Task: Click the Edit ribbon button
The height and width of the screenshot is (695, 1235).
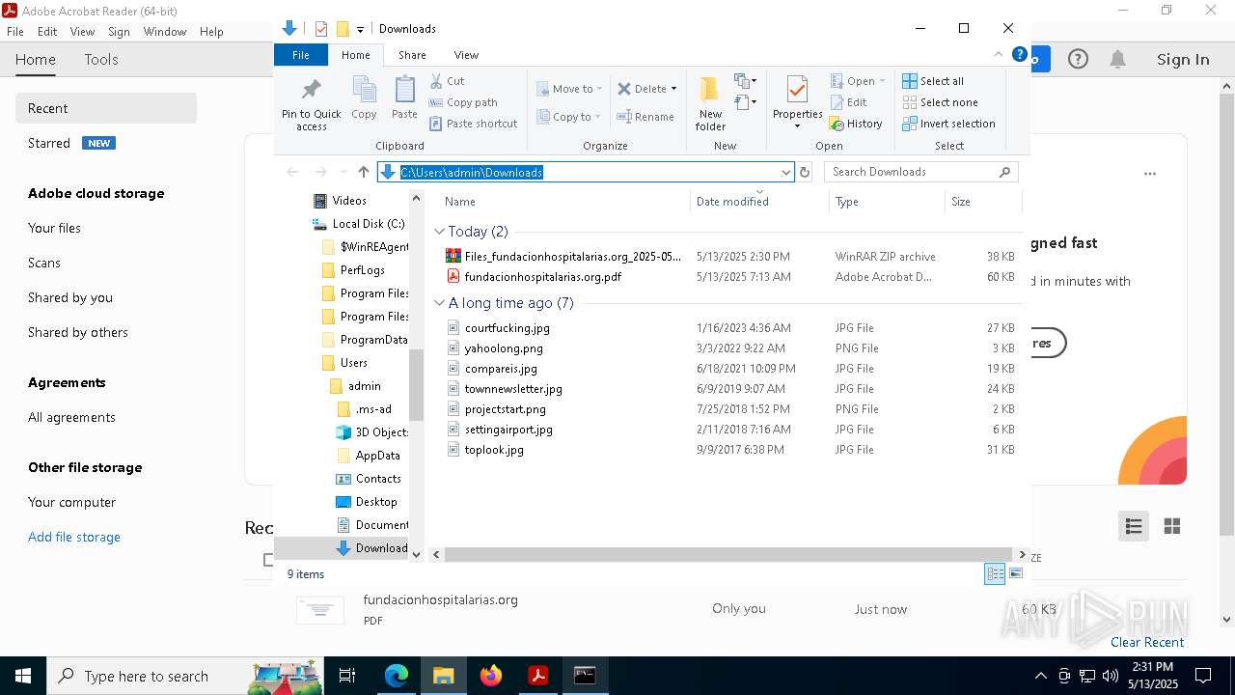Action: tap(848, 102)
